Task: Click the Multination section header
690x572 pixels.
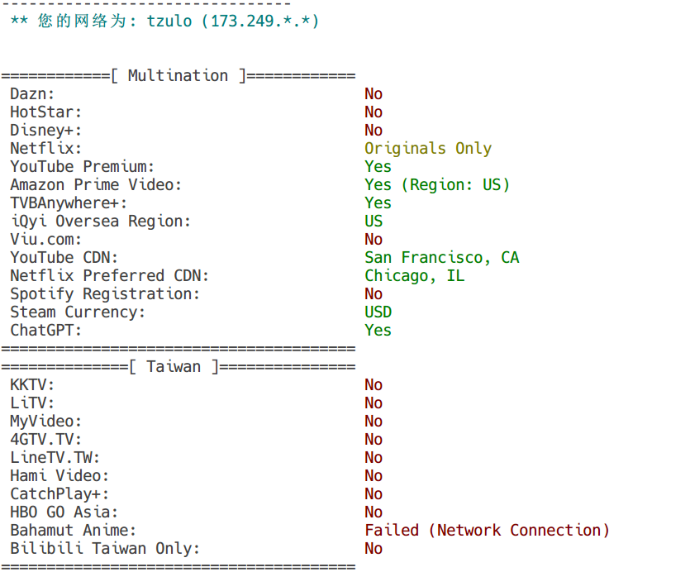Action: coord(178,76)
